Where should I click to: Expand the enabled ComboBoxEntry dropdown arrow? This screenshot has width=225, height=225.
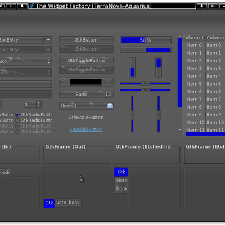pyautogui.click(x=48, y=40)
